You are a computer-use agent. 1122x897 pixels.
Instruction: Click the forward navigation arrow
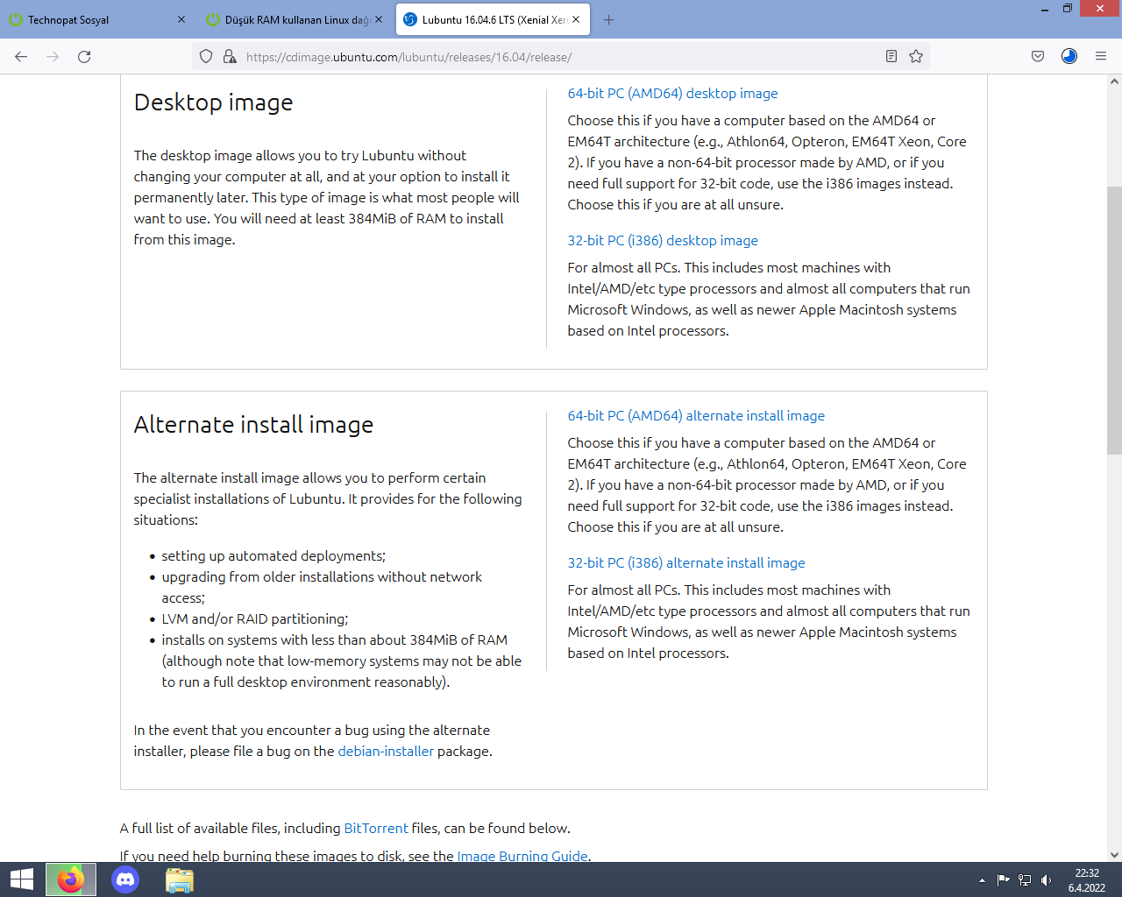coord(53,57)
